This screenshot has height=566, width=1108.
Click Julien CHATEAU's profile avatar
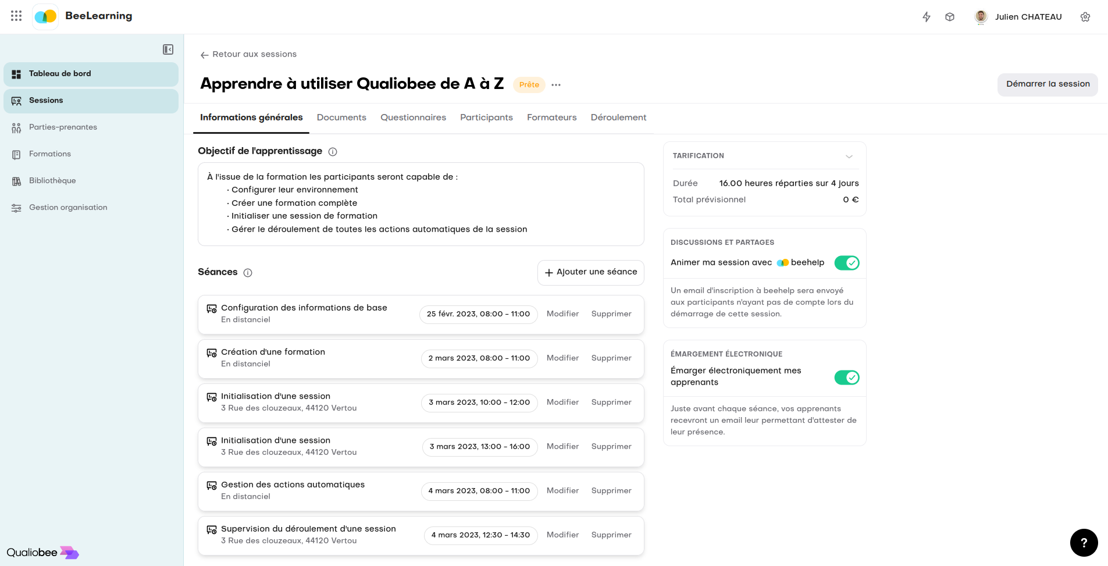click(981, 17)
